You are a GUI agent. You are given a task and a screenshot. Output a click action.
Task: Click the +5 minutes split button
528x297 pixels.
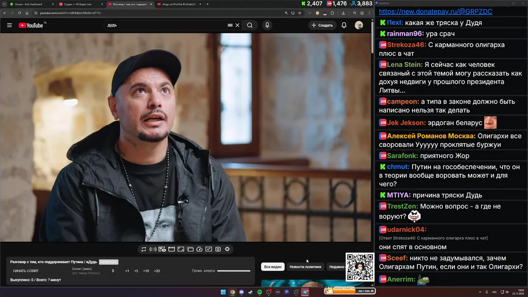point(136,271)
